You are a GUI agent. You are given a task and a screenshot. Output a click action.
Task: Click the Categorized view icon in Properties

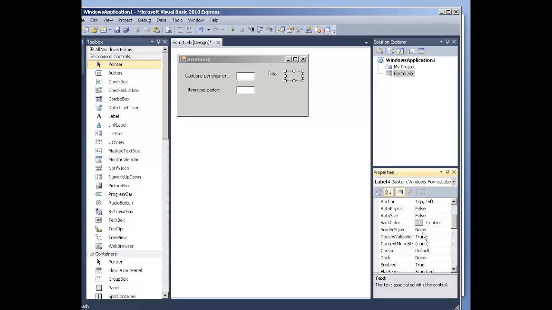tap(379, 192)
